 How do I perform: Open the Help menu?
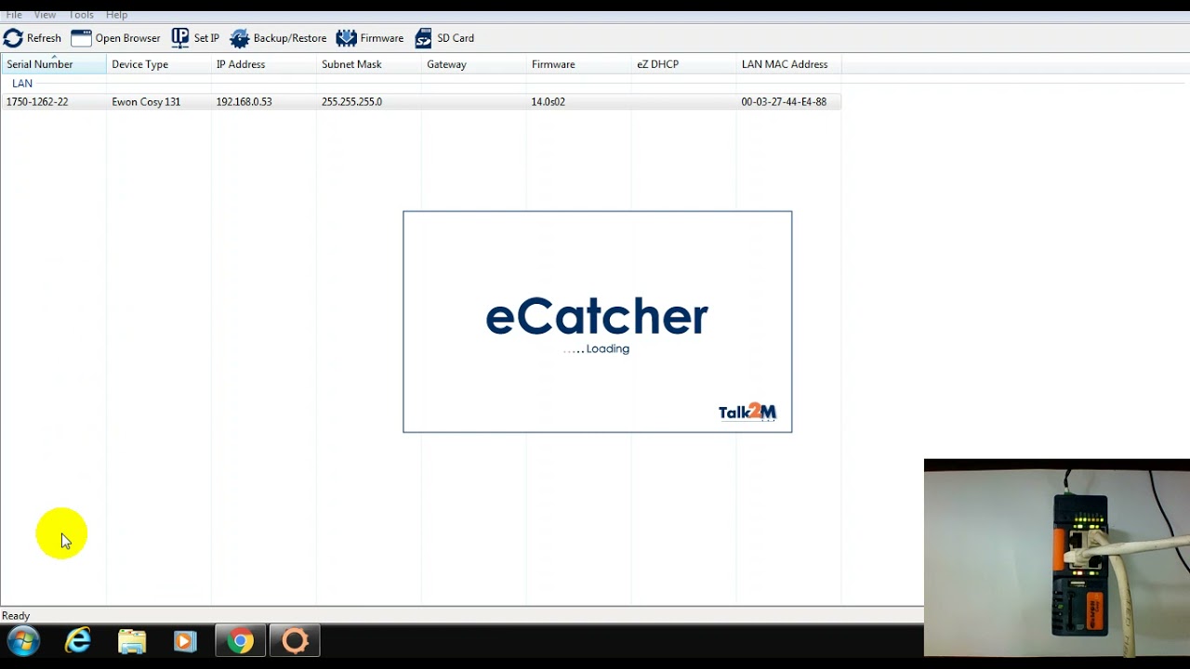click(x=116, y=15)
